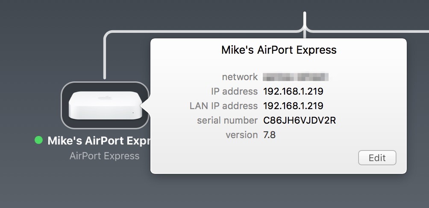Click the network connection line junction above popover
Screen dimensions: 429x208
point(305,29)
